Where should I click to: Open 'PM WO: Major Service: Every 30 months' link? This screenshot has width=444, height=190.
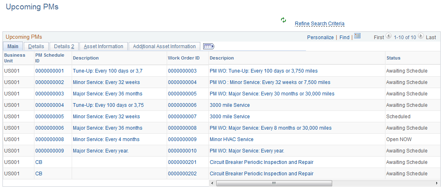pyautogui.click(x=272, y=94)
